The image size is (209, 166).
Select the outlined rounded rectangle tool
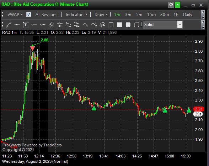pos(136,25)
